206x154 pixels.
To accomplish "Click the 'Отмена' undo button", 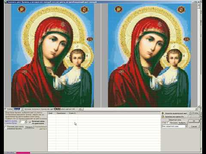I will (194, 113).
